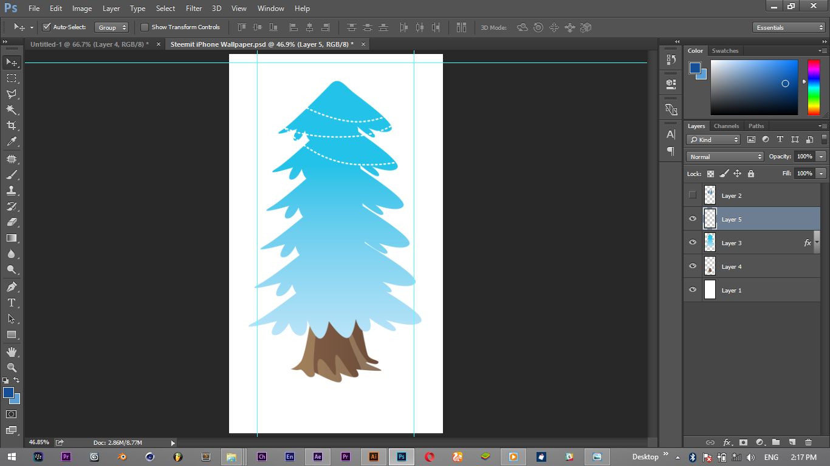Open Fill slider dropdown arrow
830x466 pixels.
coord(821,174)
